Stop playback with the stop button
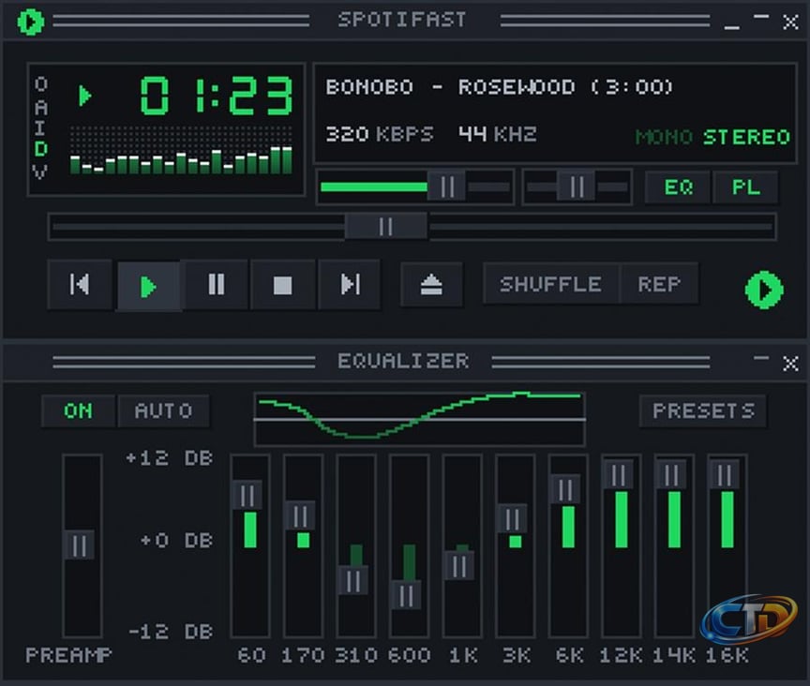810x686 pixels. 282,285
